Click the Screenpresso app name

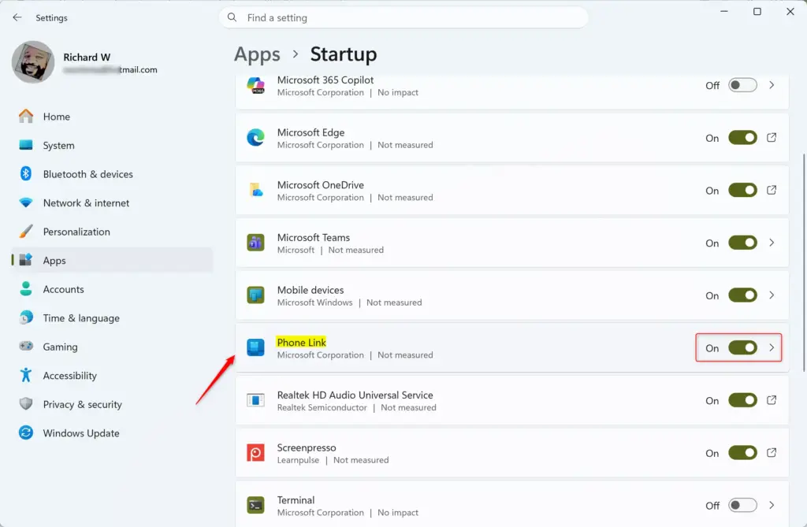307,447
